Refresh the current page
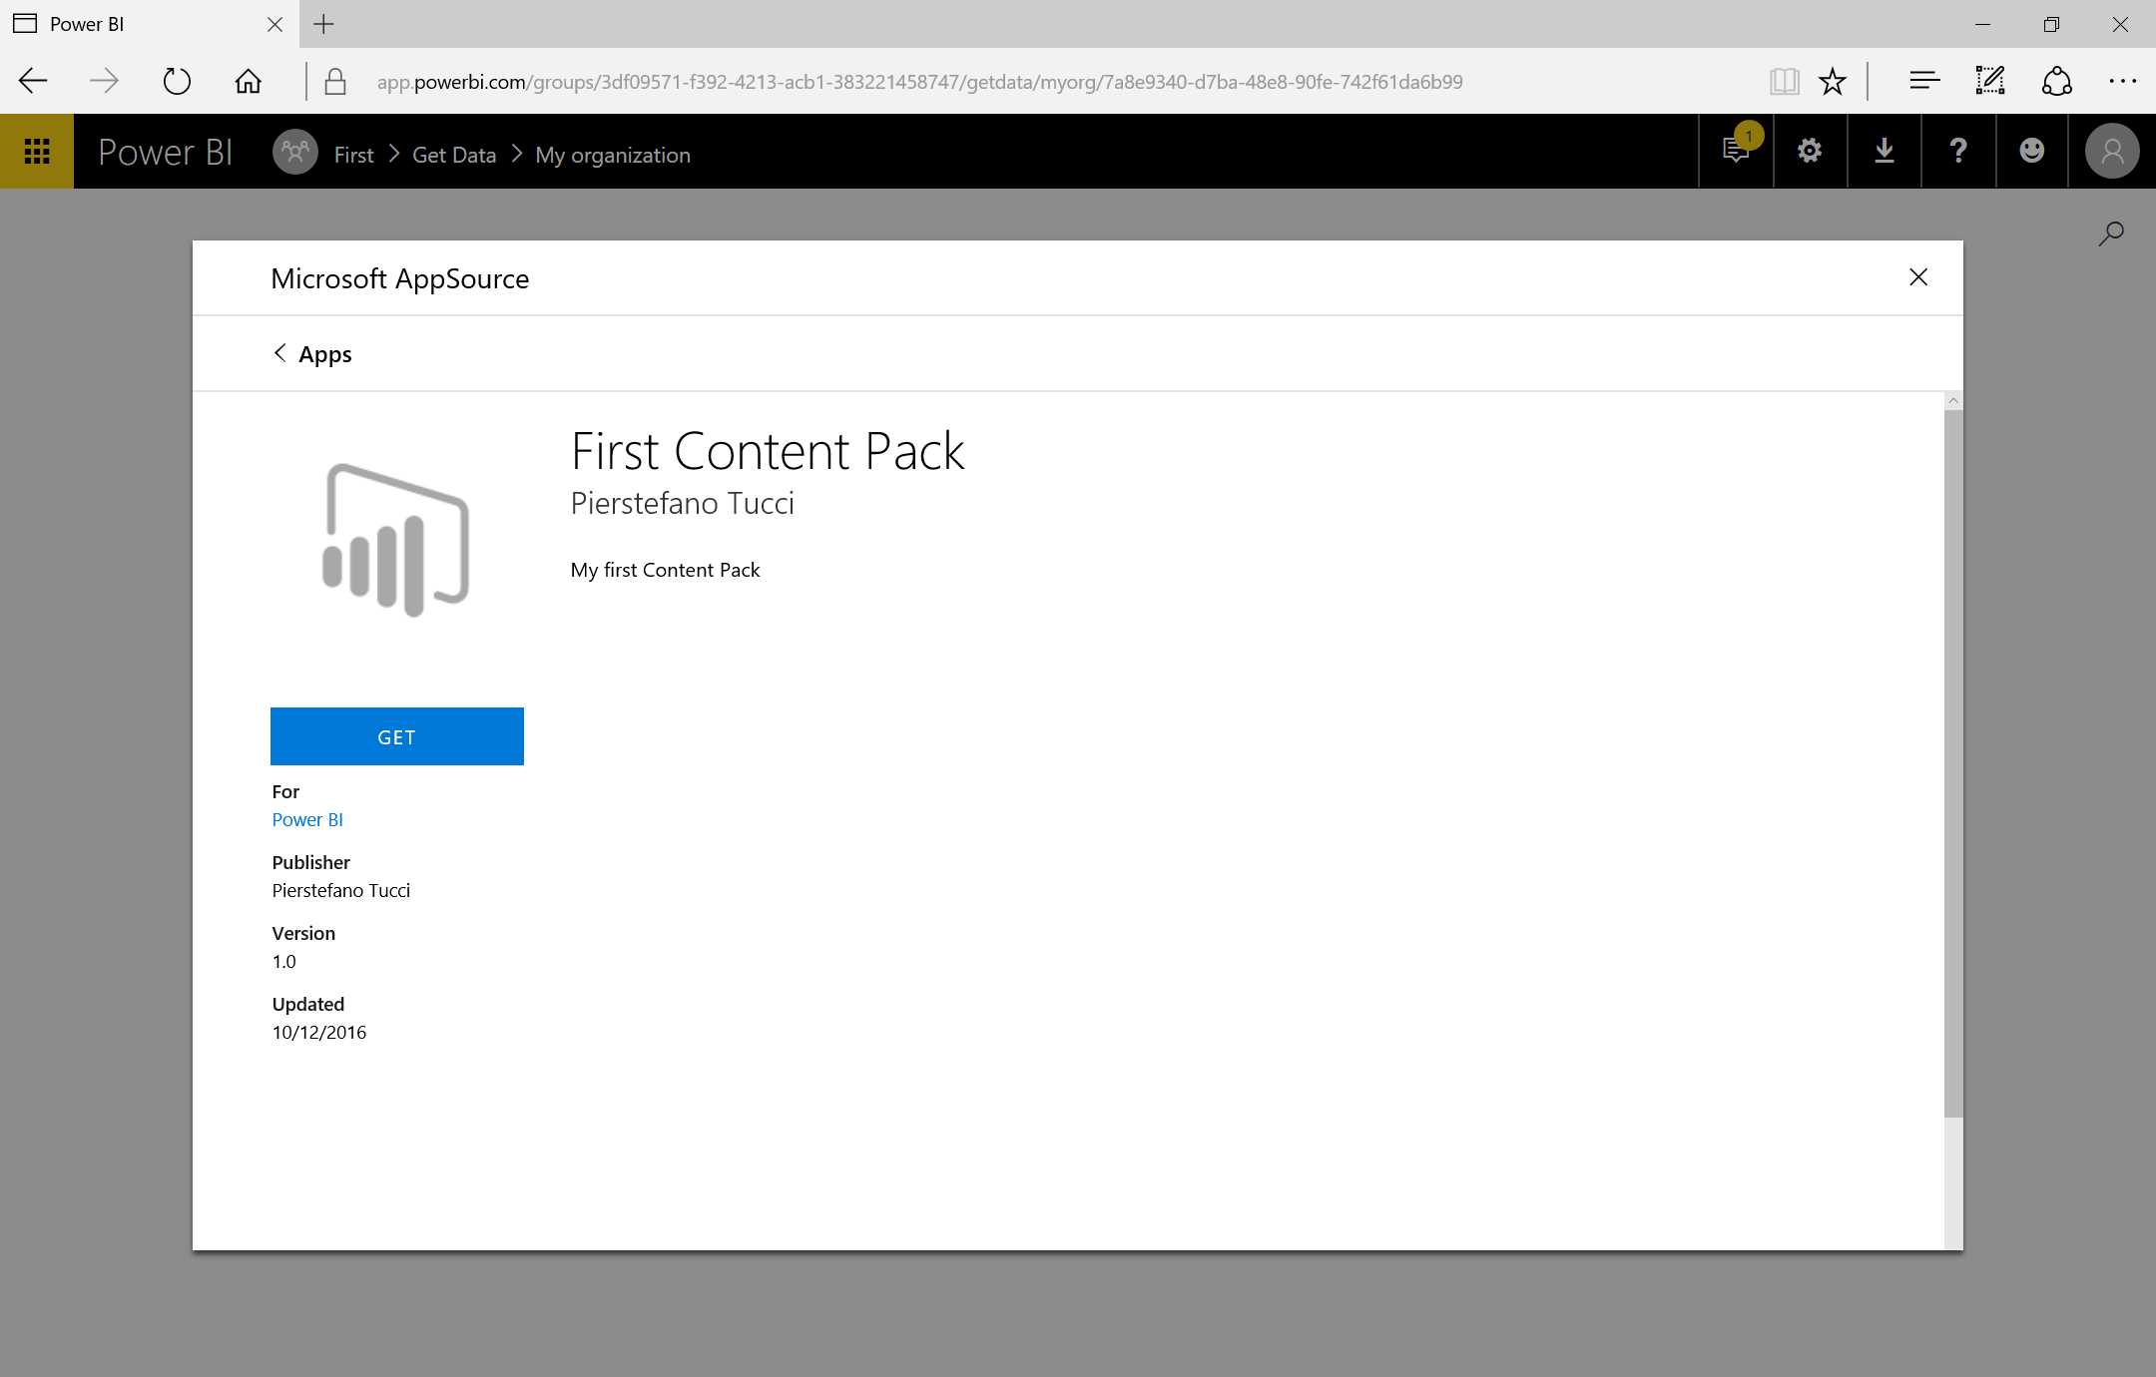 point(176,81)
